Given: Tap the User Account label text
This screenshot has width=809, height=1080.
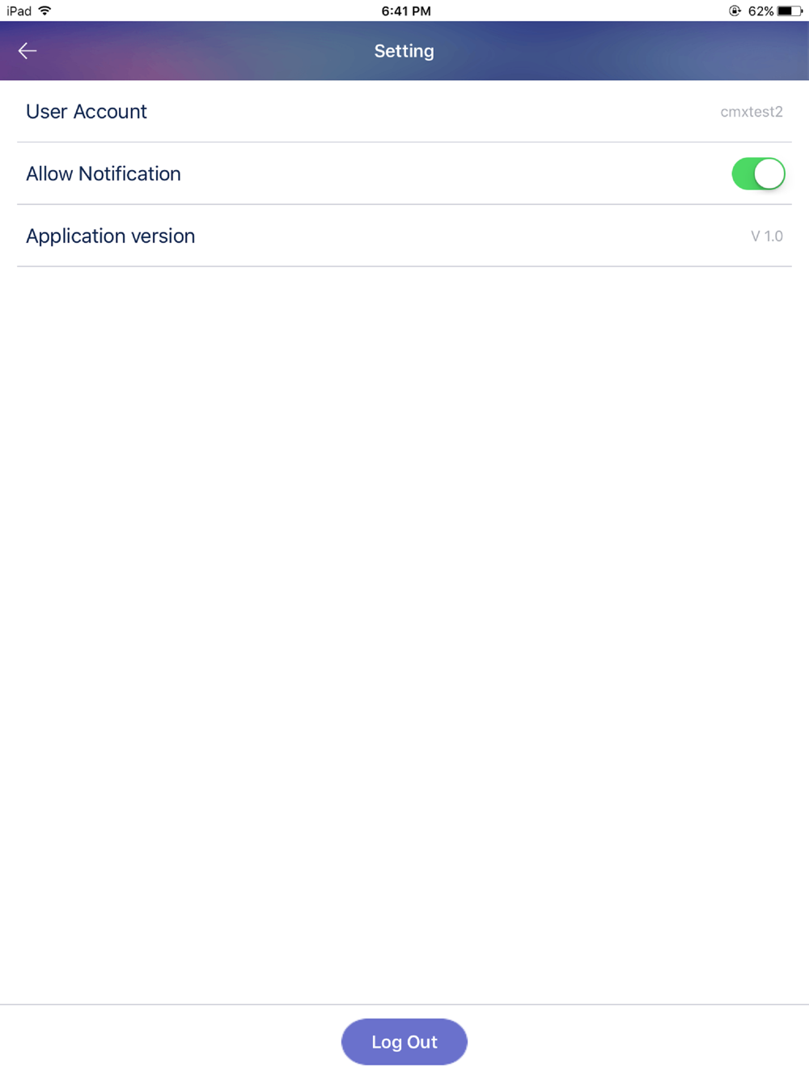Looking at the screenshot, I should 87,112.
